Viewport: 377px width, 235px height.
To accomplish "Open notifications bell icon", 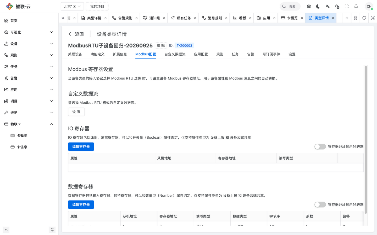I will pos(356,7).
